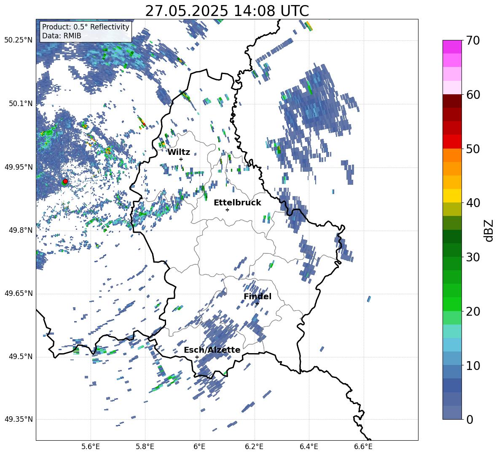Click the 50.1°N latitude label
Image resolution: width=499 pixels, height=455 pixels.
(x=20, y=104)
